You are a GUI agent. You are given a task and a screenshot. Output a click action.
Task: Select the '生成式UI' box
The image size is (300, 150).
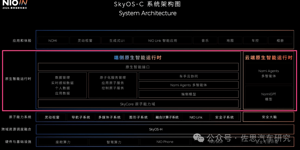117,41
